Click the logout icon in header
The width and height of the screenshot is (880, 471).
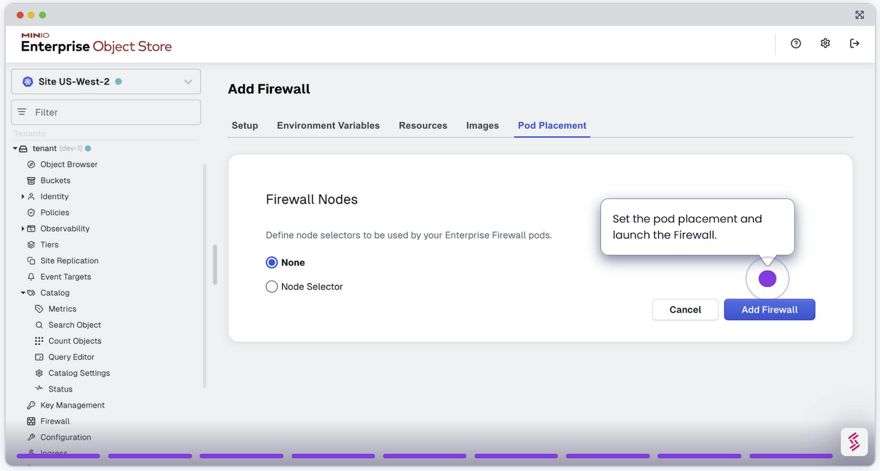click(x=854, y=44)
